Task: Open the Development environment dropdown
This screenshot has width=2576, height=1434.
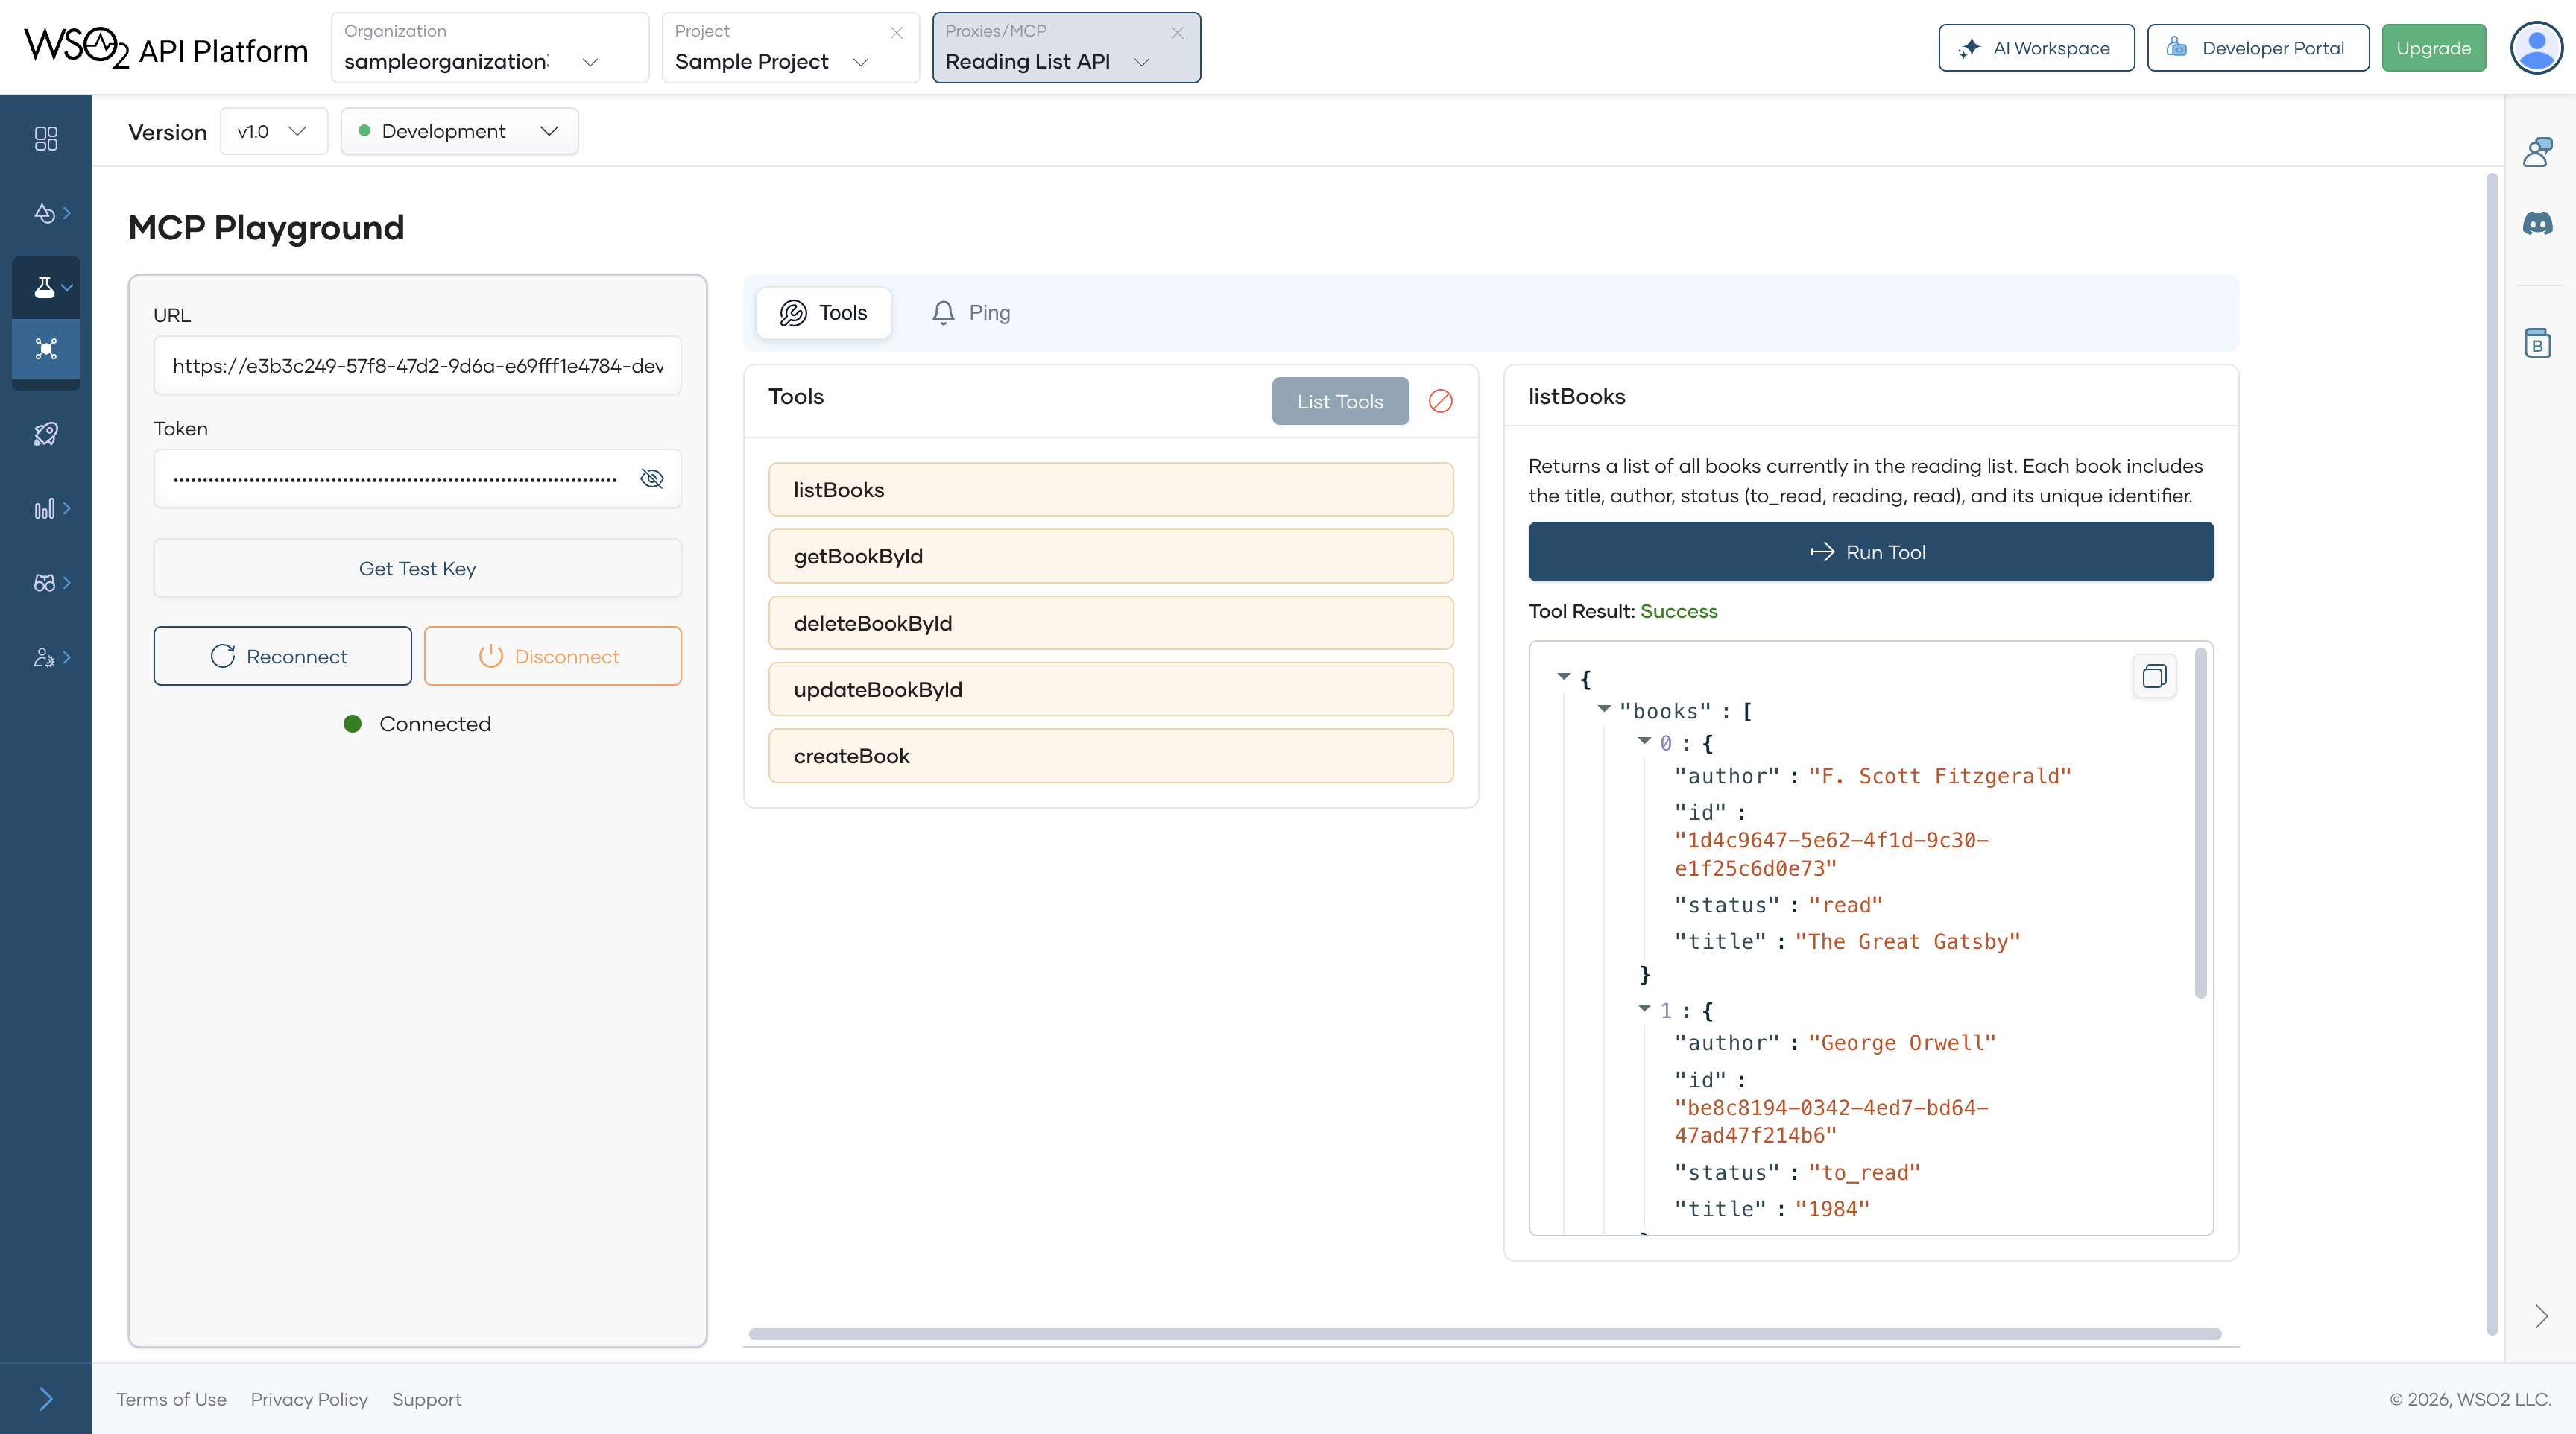Action: pos(459,131)
